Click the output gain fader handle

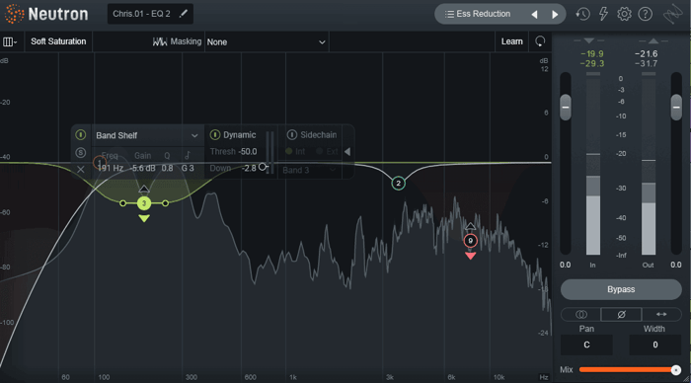pos(676,107)
